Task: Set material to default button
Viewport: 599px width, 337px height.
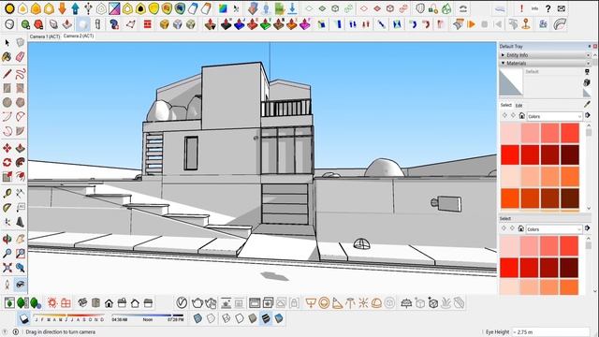Action: (587, 92)
